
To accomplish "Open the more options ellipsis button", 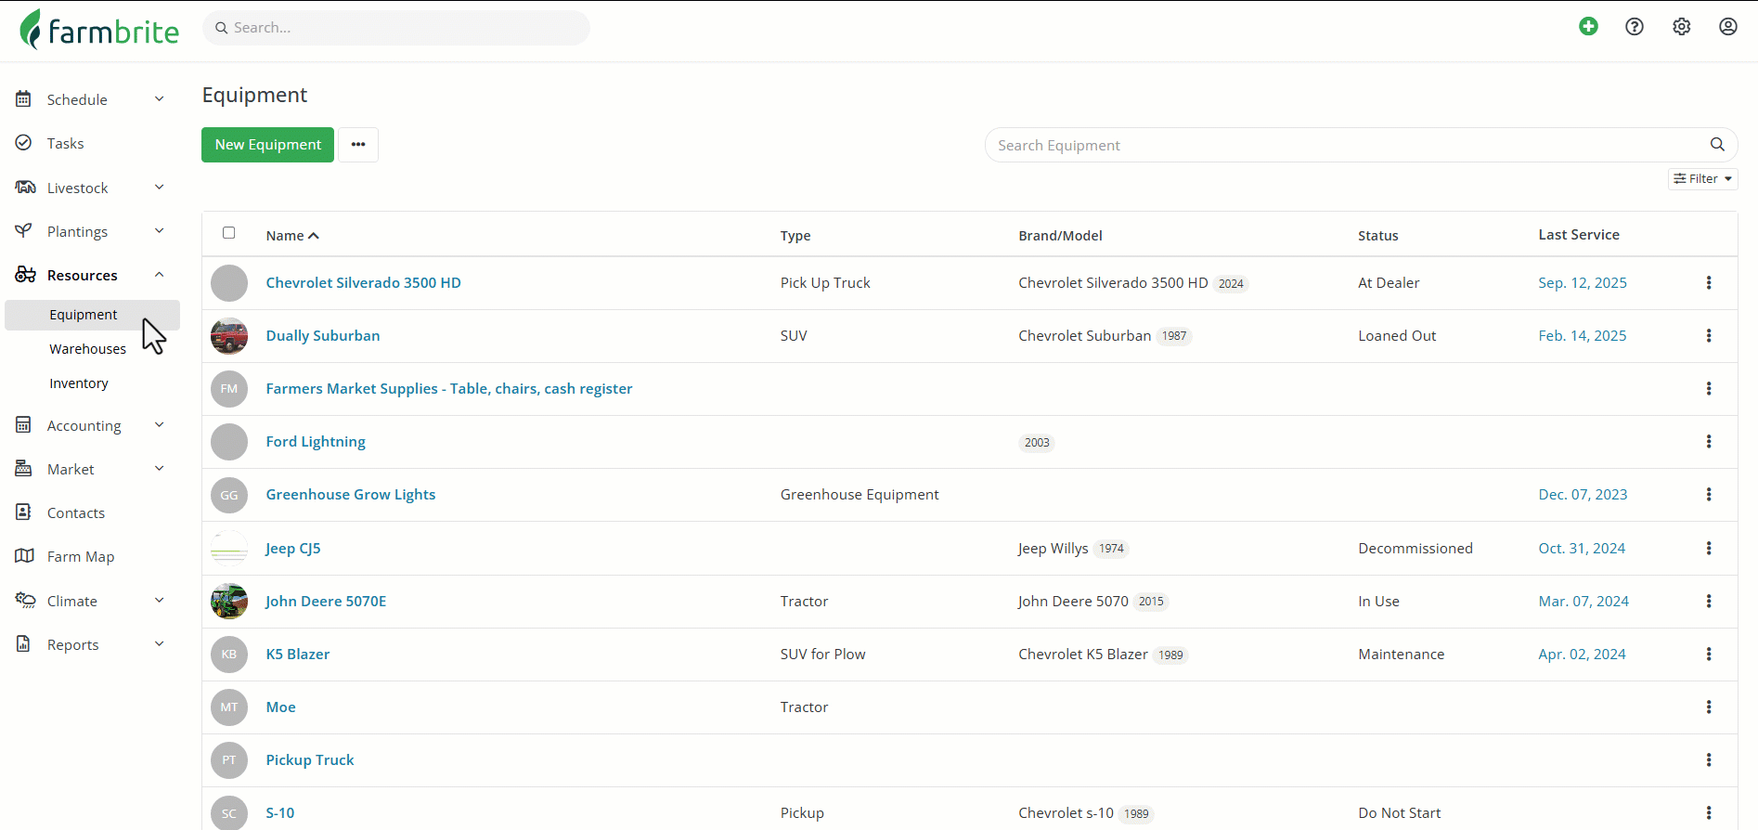I will pyautogui.click(x=358, y=145).
